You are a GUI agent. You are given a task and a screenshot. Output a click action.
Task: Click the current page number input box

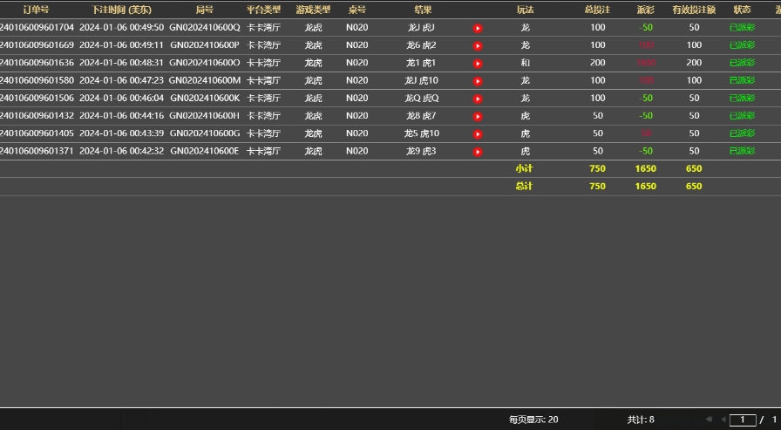coord(743,420)
